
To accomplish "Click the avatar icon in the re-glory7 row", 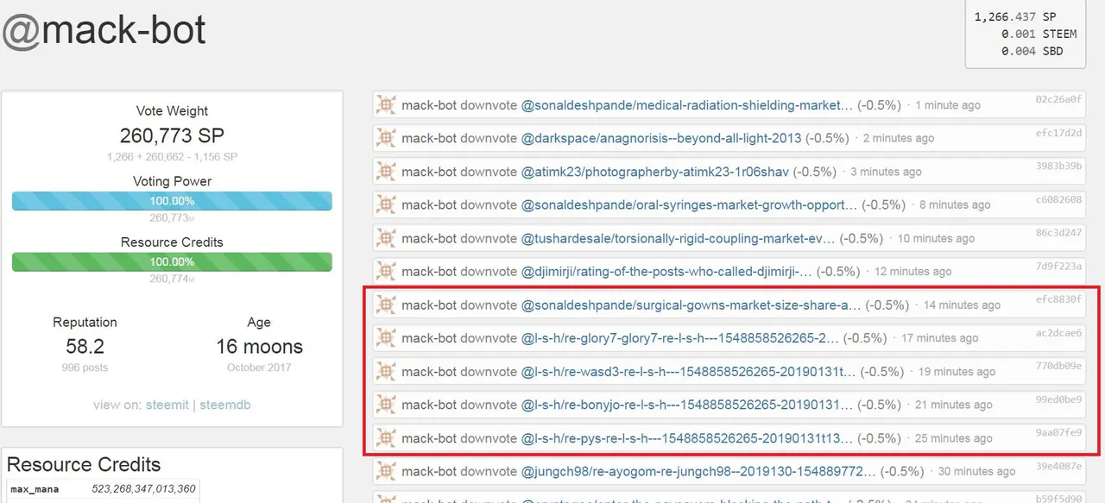I will tap(386, 338).
